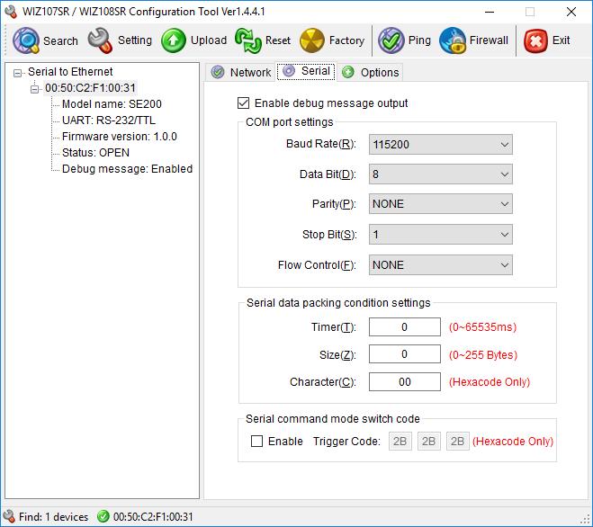The width and height of the screenshot is (593, 527).
Task: Select Ping toolbar label
Action: point(419,40)
